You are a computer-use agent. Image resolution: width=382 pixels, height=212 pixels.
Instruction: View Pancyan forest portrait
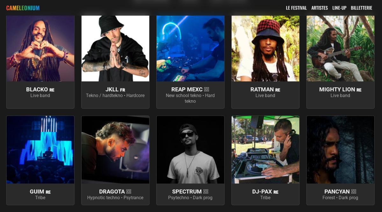pos(341,150)
